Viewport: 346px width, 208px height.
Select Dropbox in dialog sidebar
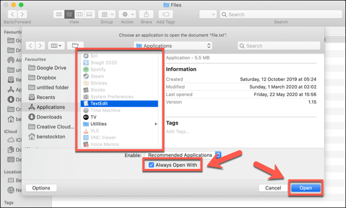(x=42, y=78)
